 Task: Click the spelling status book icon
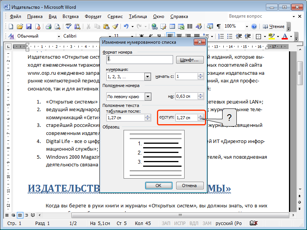click(253, 223)
